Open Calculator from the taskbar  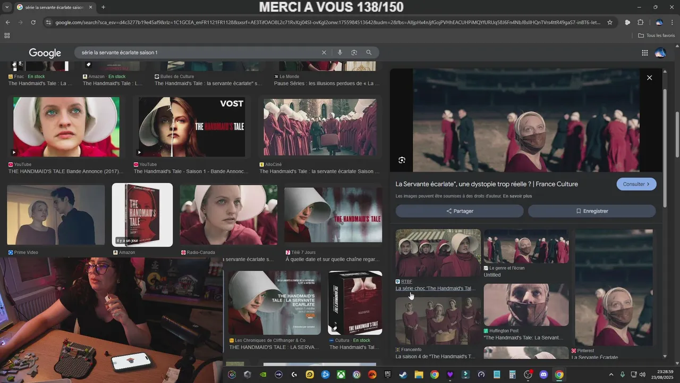click(512, 374)
